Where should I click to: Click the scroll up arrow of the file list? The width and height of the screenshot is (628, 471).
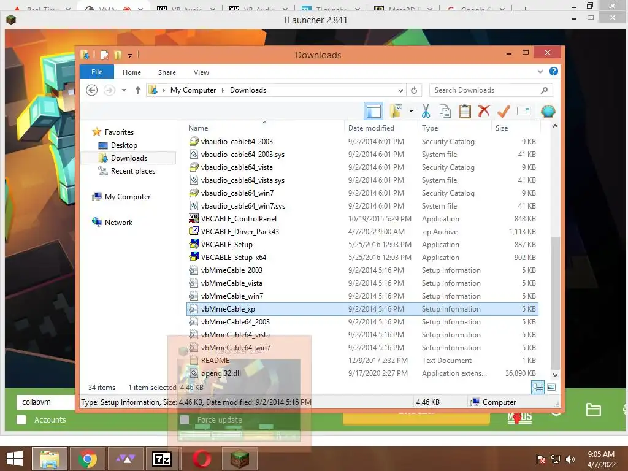pos(554,126)
